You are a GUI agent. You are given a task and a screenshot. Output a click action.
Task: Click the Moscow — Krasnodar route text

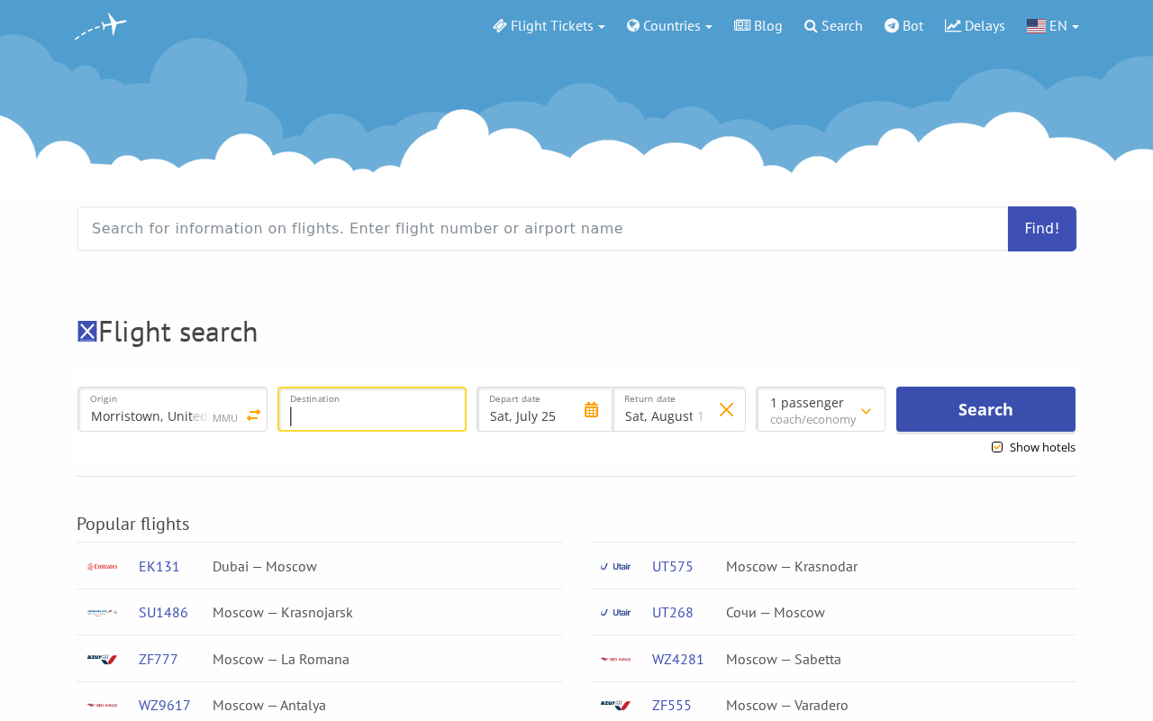[792, 566]
